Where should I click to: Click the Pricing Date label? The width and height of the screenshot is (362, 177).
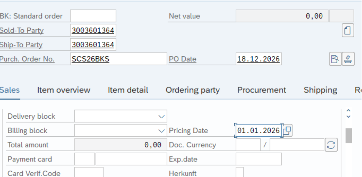pyautogui.click(x=188, y=131)
